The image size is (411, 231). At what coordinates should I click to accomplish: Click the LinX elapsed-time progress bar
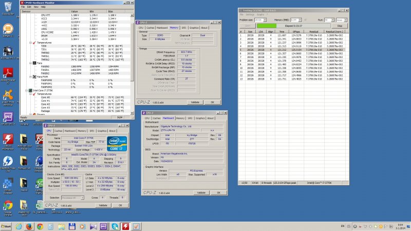pos(293,26)
